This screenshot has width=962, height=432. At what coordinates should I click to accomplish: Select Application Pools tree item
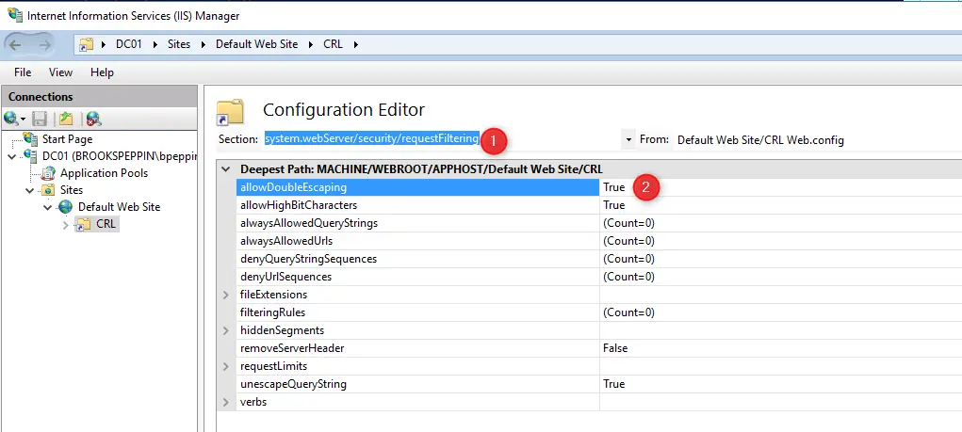tap(104, 173)
